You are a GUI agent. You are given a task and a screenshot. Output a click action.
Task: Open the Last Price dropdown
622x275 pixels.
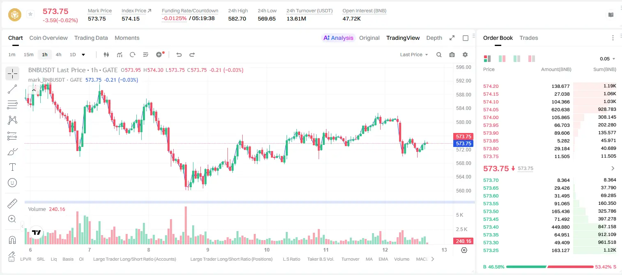pos(414,55)
